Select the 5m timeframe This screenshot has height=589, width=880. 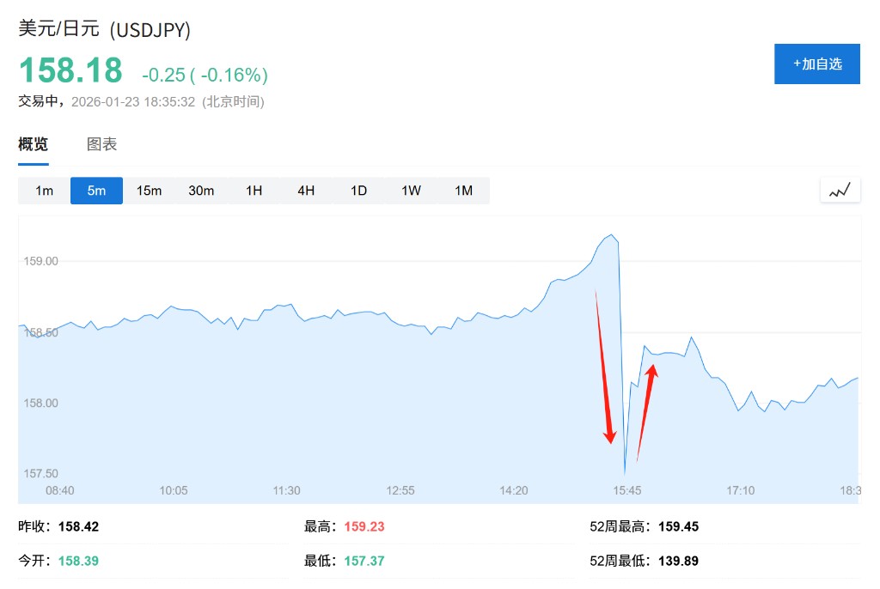click(96, 191)
